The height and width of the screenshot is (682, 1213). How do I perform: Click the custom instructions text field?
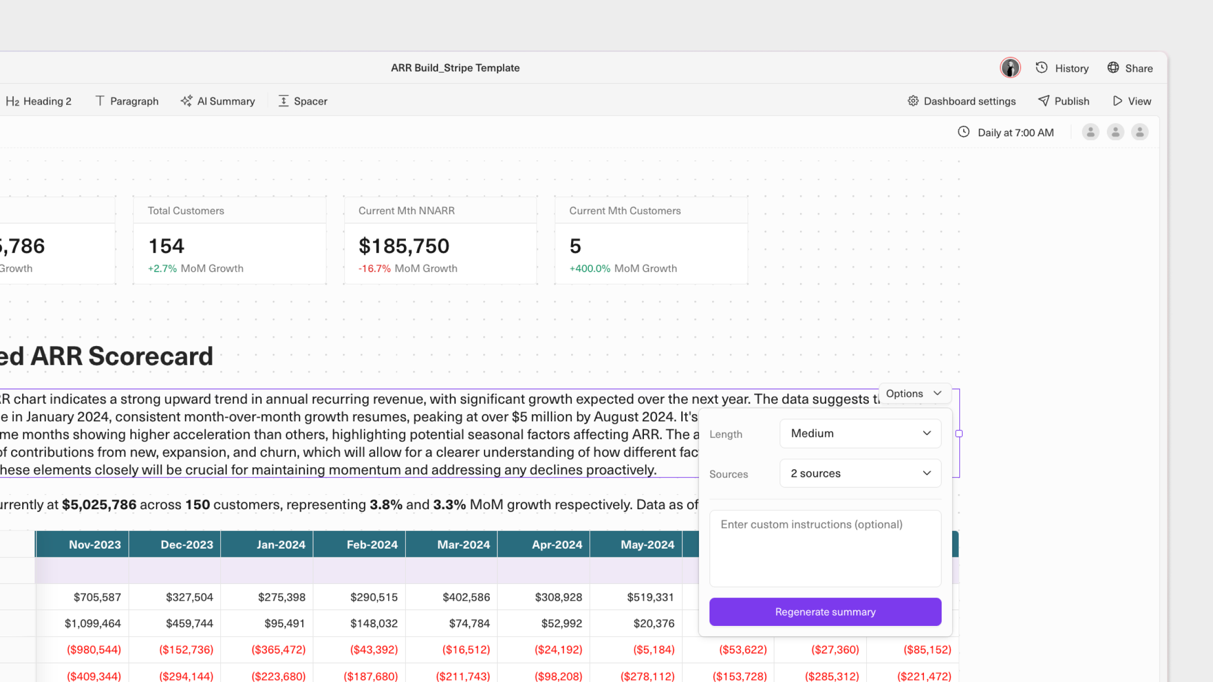[825, 548]
